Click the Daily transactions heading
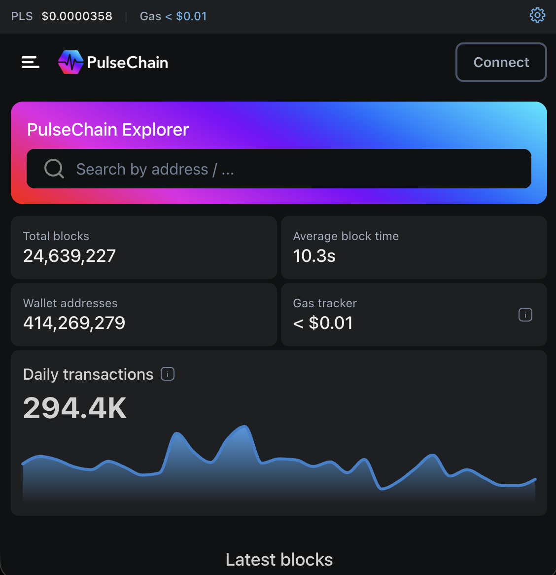This screenshot has height=575, width=556. pos(88,374)
